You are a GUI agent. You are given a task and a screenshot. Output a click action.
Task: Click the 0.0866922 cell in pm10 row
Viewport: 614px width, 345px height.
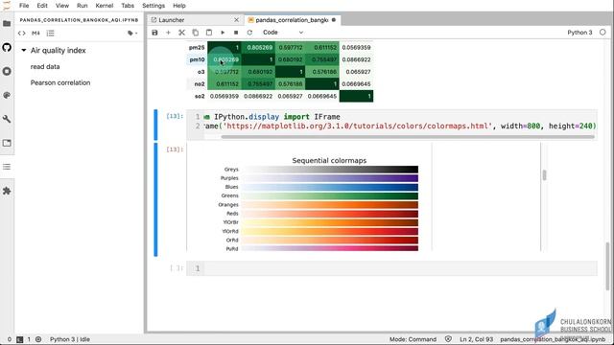click(x=356, y=59)
